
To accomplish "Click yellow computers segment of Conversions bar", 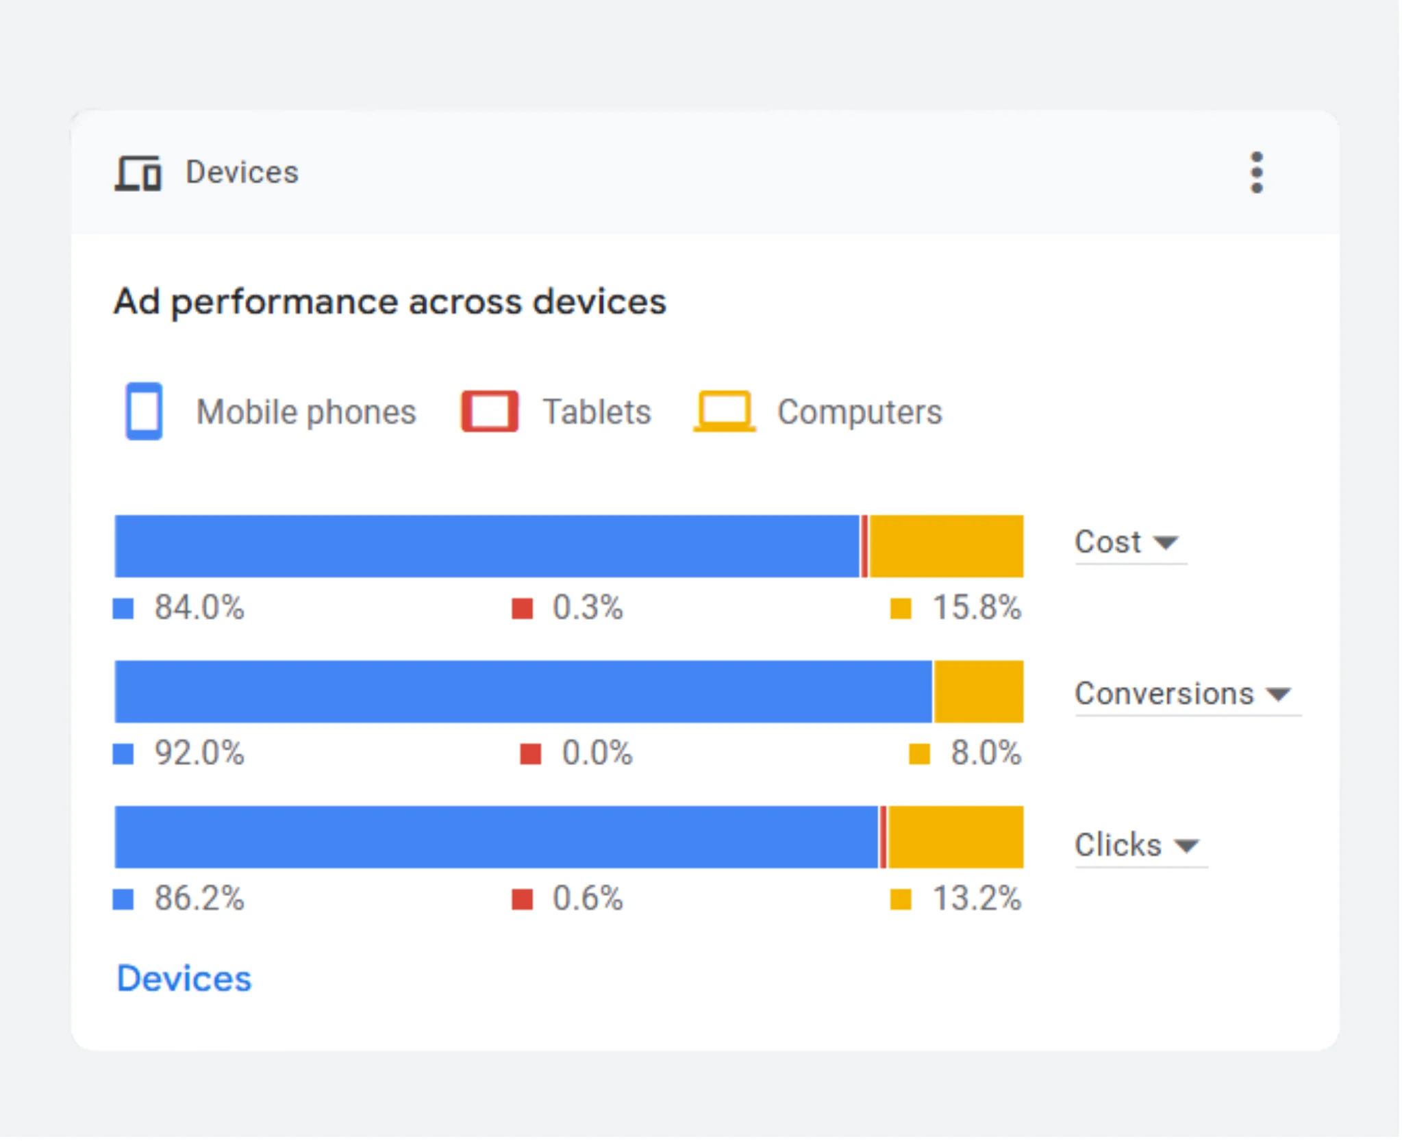I will tap(979, 692).
